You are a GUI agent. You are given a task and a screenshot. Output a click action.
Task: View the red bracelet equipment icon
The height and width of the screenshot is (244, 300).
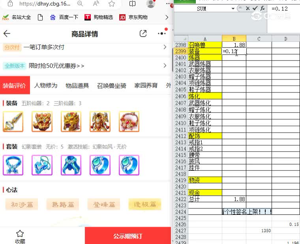point(129,122)
